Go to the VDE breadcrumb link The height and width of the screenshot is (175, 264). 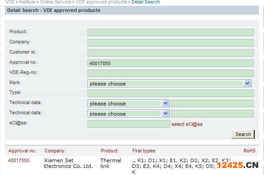point(10,2)
